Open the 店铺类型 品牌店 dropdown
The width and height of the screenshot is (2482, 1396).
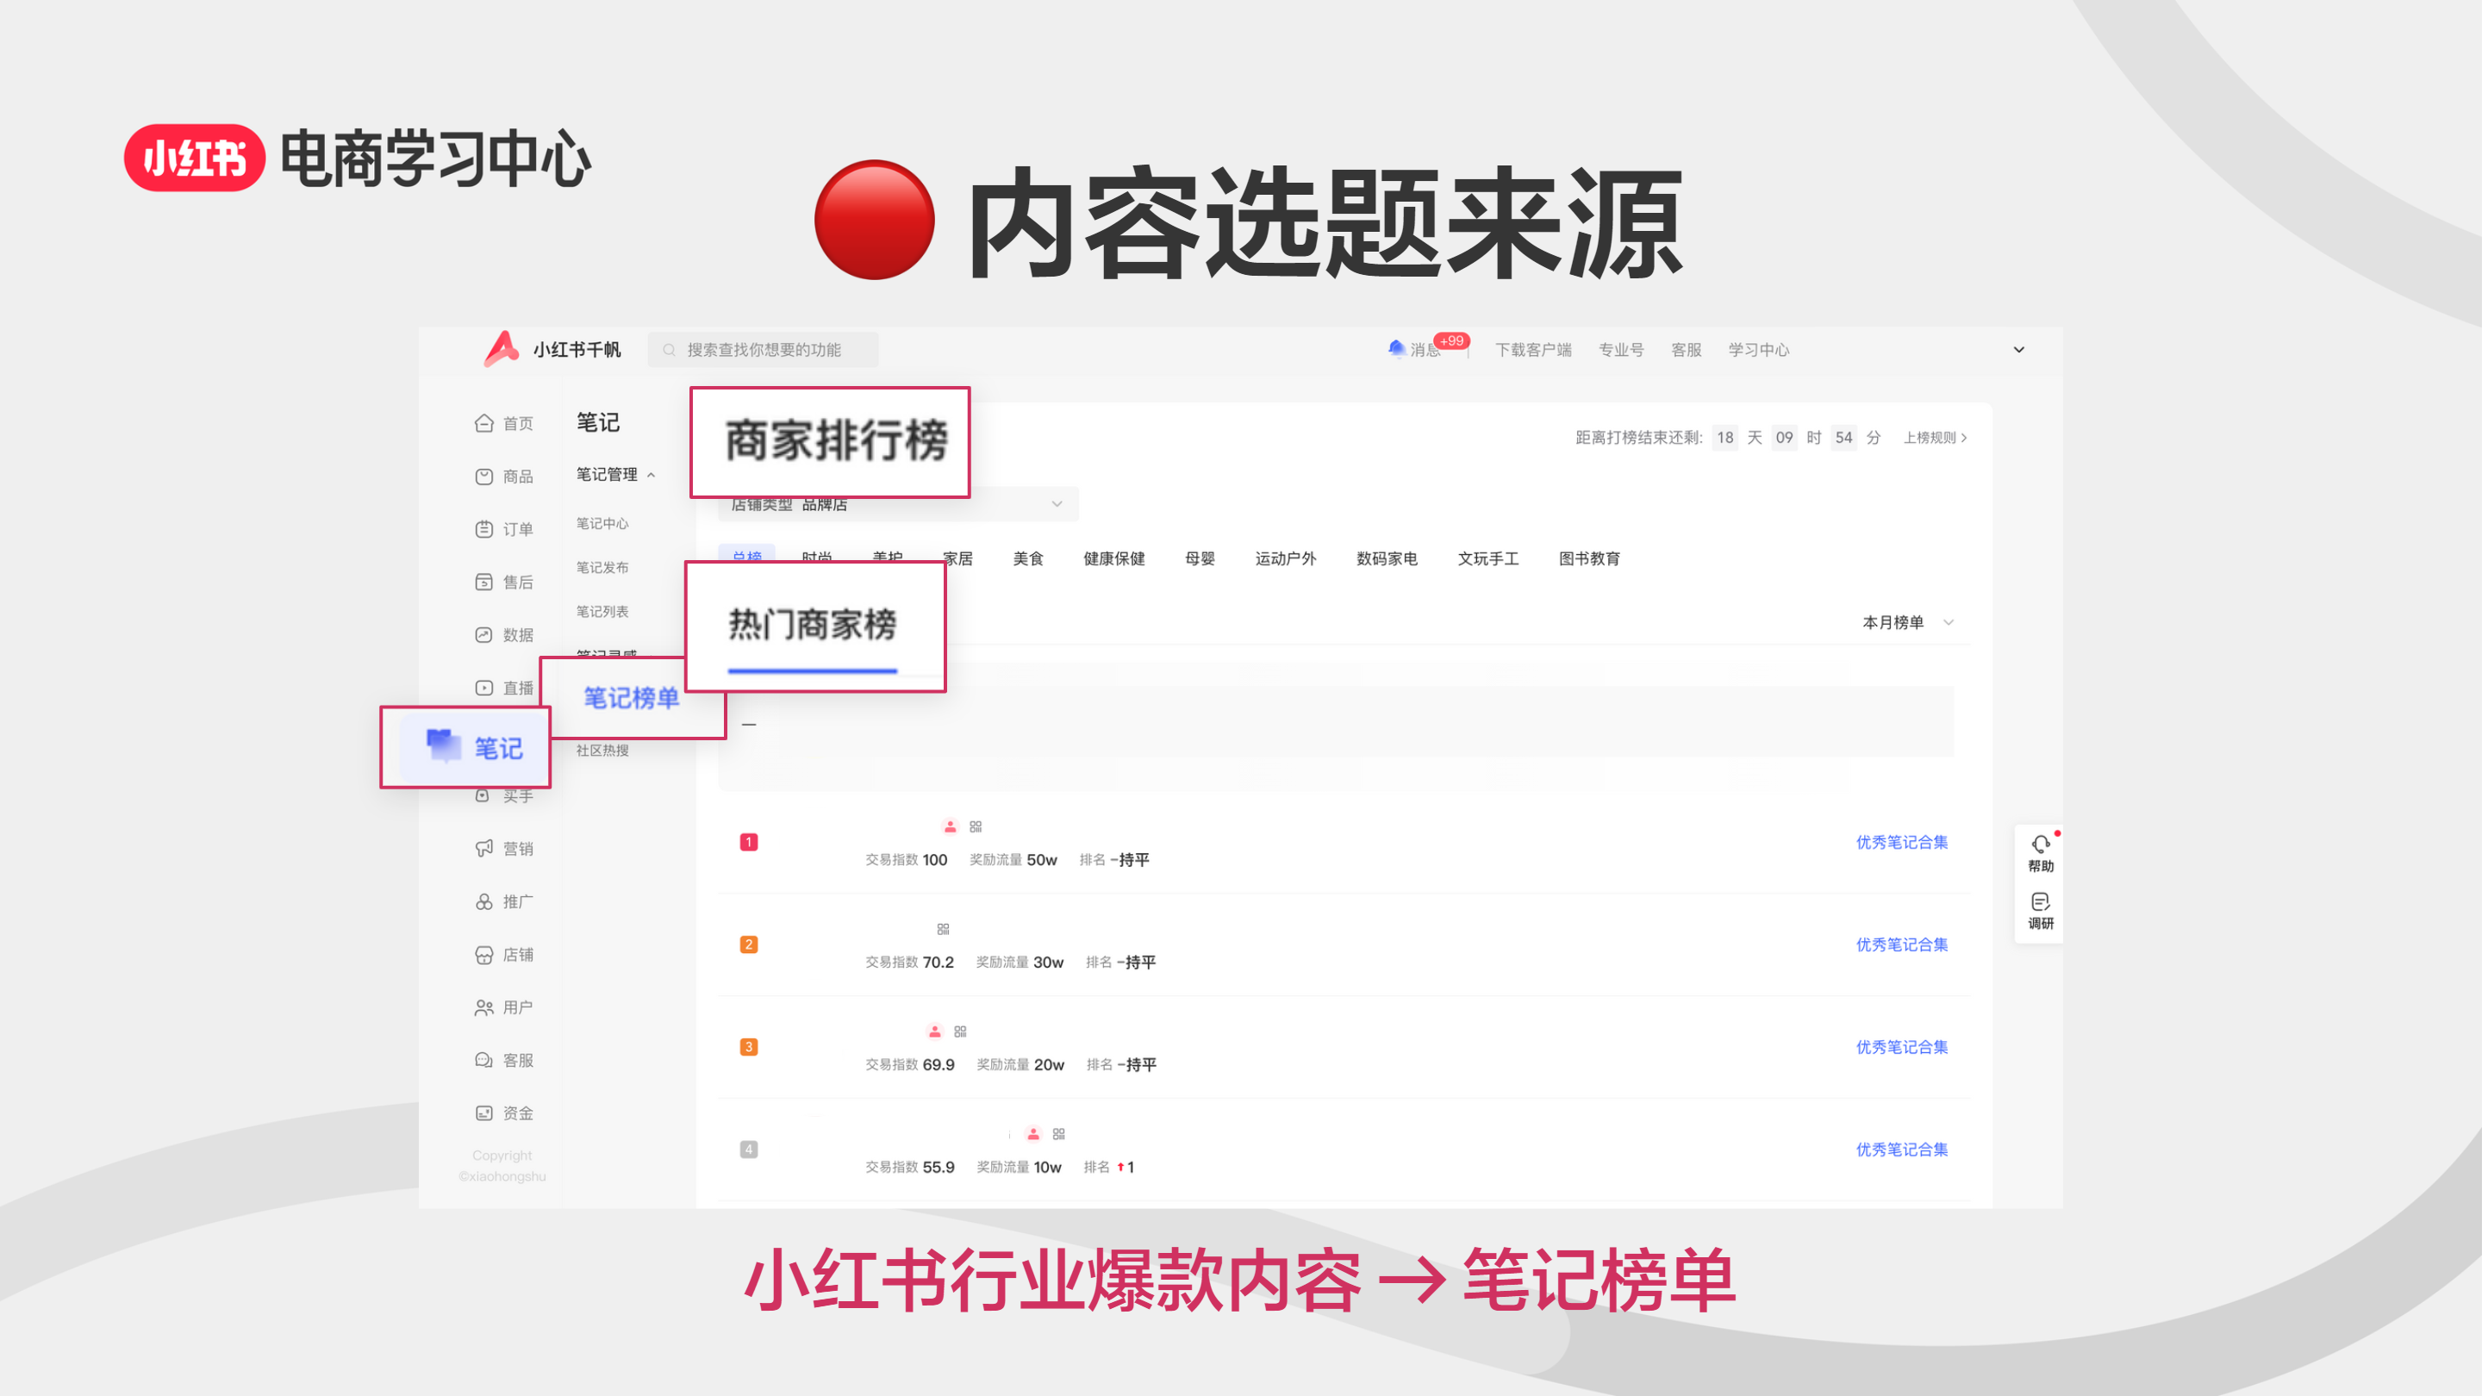click(x=898, y=504)
